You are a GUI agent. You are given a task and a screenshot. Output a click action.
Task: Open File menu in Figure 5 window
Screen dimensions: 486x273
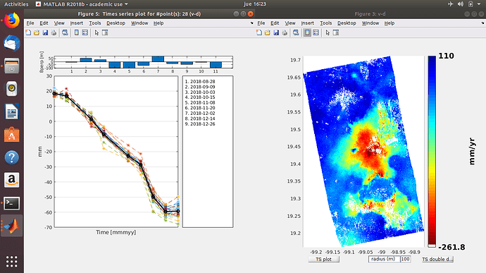(30, 23)
